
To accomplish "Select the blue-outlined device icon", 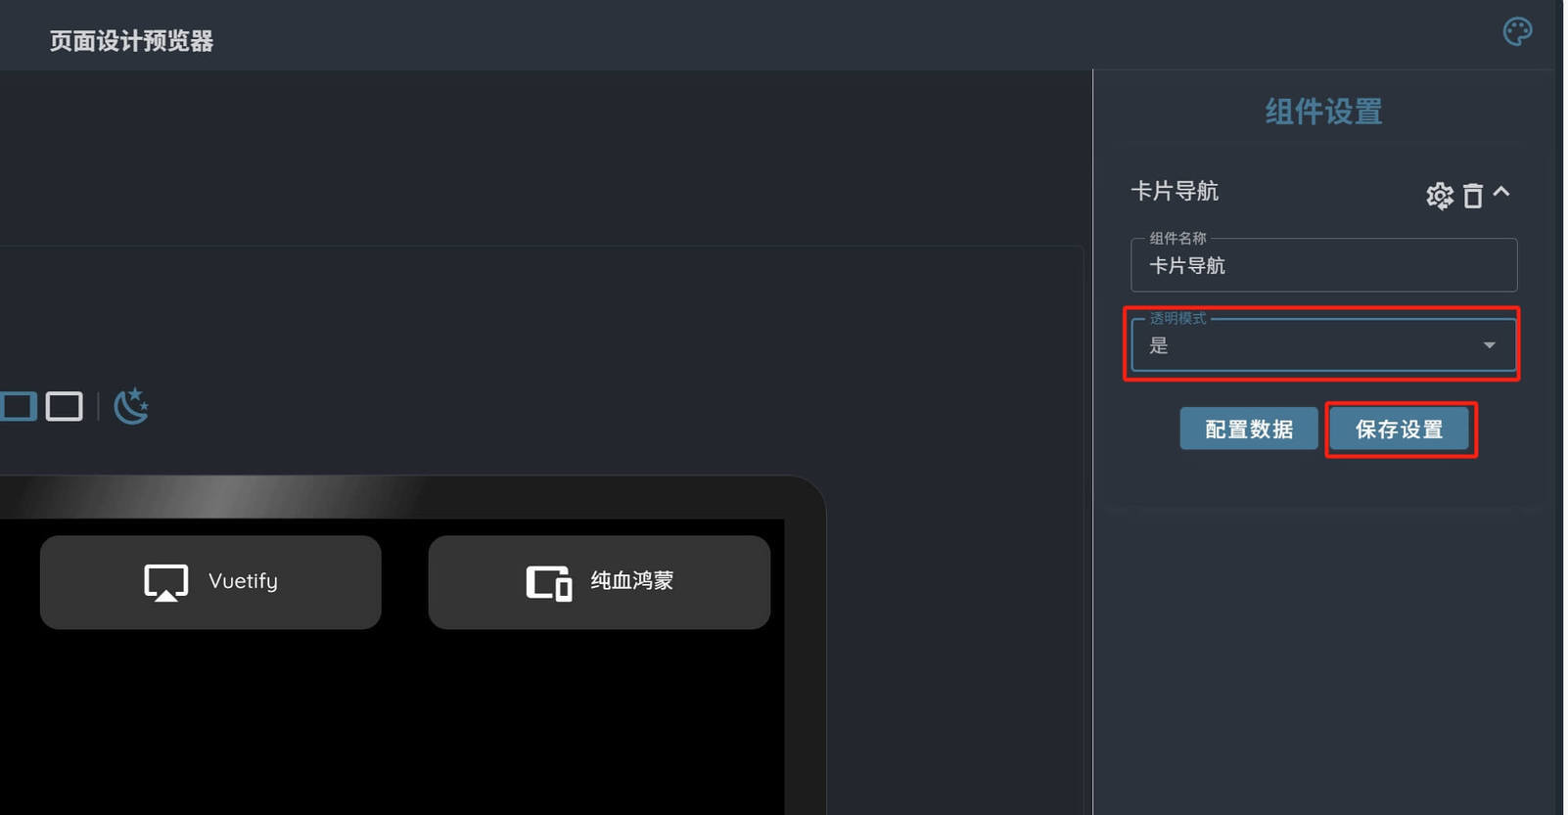I will pyautogui.click(x=18, y=406).
